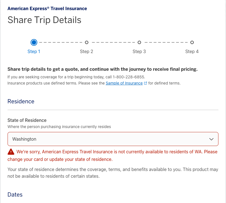Click the Residence section heading
Image resolution: width=226 pixels, height=203 pixels.
(21, 101)
